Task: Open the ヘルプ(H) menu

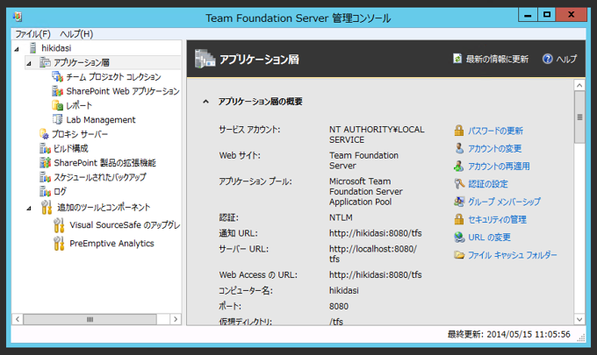Action: pos(76,34)
